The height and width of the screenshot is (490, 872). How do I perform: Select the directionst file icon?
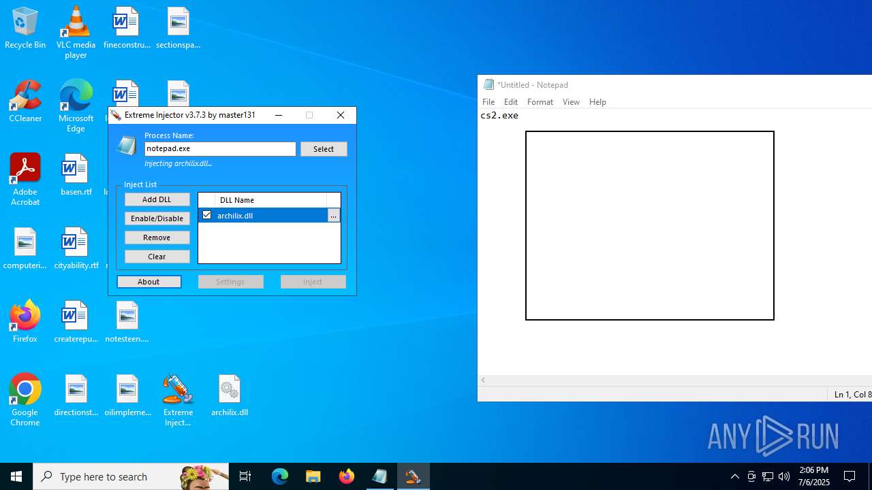(x=76, y=396)
